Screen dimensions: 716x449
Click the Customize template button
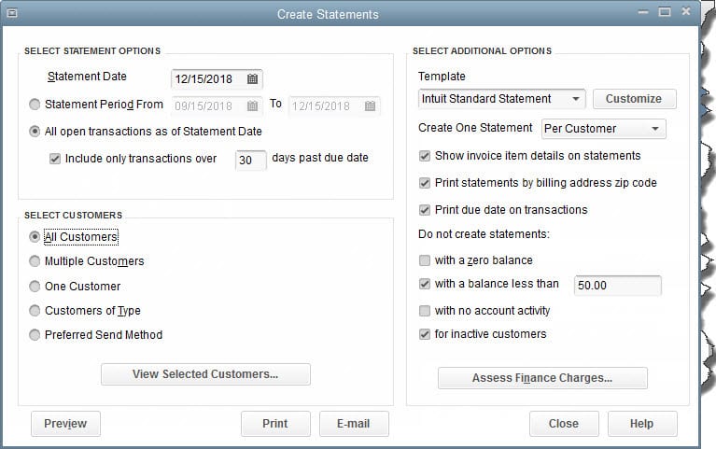tap(634, 99)
